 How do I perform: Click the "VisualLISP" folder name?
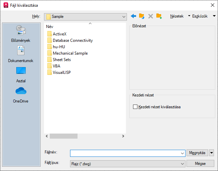[x=62, y=72]
